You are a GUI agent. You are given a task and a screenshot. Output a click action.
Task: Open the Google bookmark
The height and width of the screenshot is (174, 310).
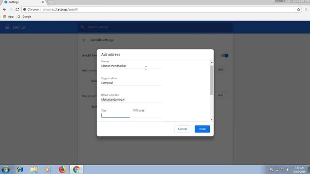(x=24, y=17)
